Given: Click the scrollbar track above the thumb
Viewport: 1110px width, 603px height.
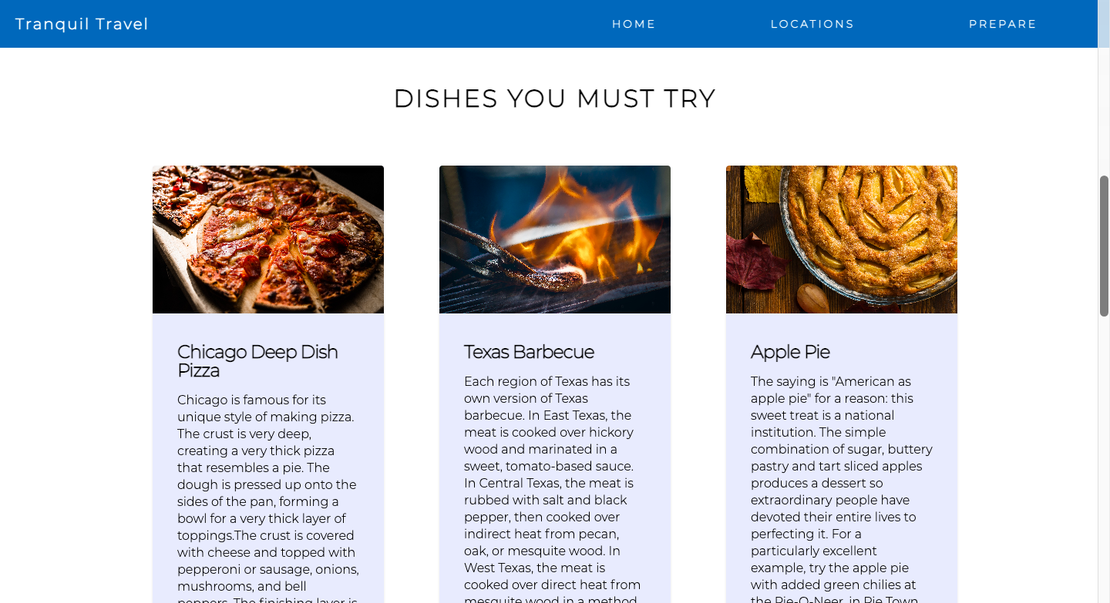Looking at the screenshot, I should click(1104, 112).
